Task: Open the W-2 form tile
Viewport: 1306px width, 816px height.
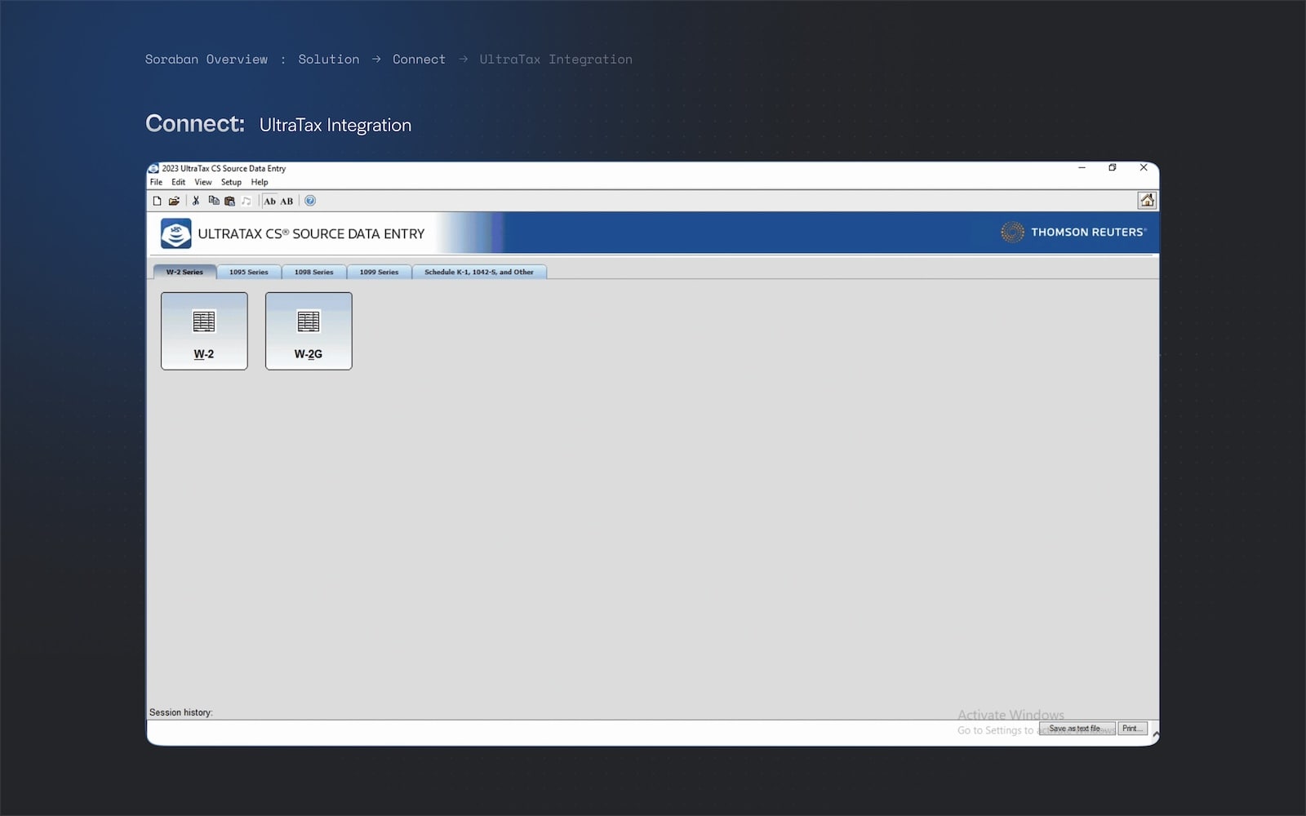Action: [204, 331]
